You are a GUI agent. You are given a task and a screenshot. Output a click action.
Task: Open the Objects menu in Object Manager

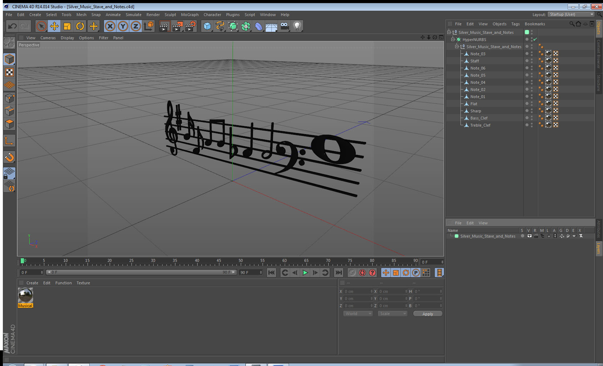(499, 24)
